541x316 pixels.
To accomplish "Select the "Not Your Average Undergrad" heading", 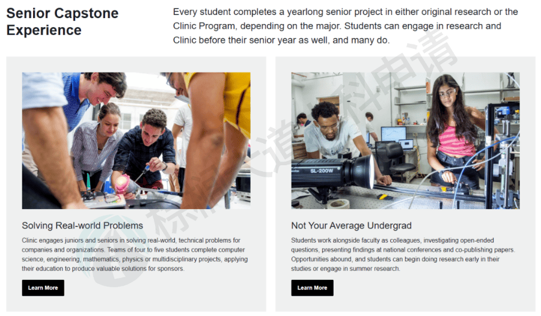I will (x=351, y=226).
